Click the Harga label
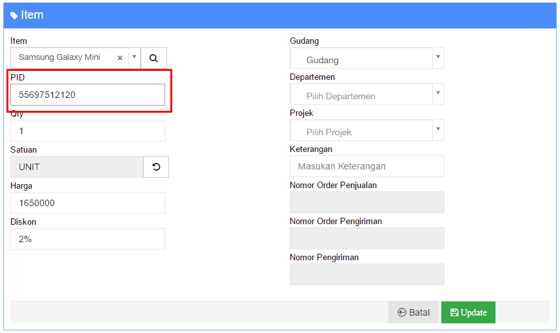This screenshot has width=560, height=333. [21, 186]
